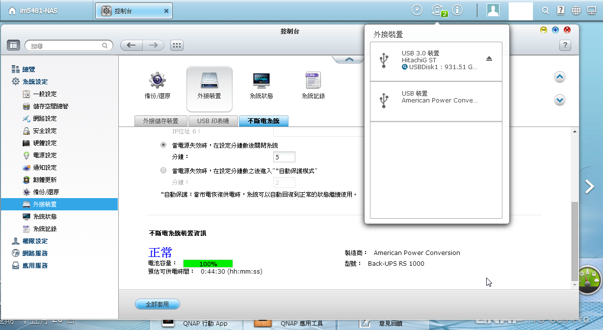Click the search magnifier in top bar
The image size is (603, 330).
click(x=546, y=10)
